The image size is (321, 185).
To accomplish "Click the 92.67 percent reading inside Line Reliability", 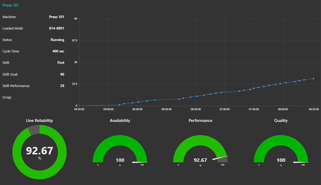I will (39, 151).
